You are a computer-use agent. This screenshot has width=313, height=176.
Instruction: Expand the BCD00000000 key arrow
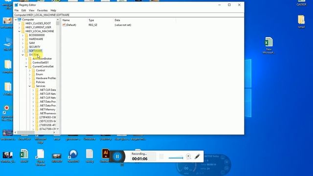[23, 35]
